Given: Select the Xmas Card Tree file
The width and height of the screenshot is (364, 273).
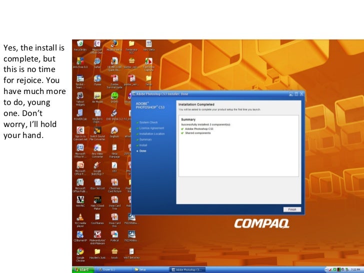Looking at the screenshot, I should click(x=114, y=203).
